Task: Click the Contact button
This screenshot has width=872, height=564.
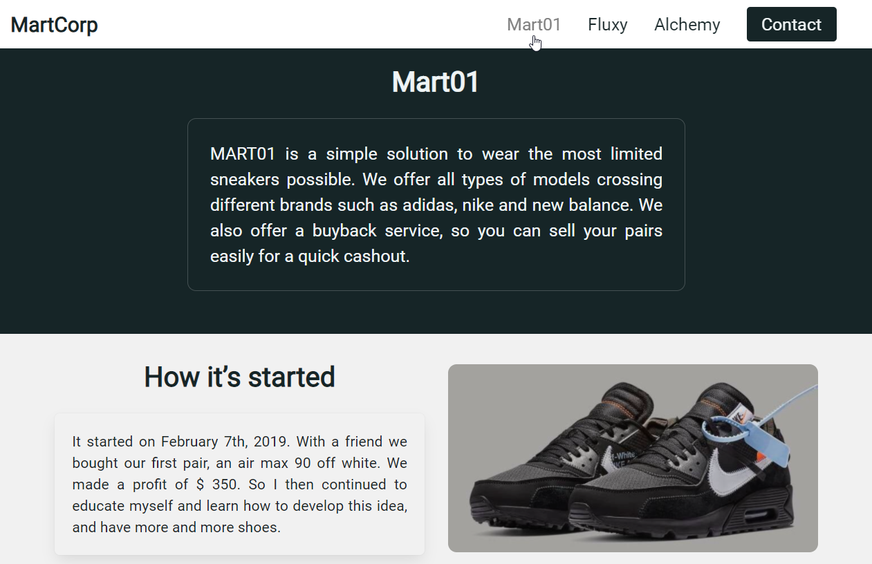Action: pos(791,24)
